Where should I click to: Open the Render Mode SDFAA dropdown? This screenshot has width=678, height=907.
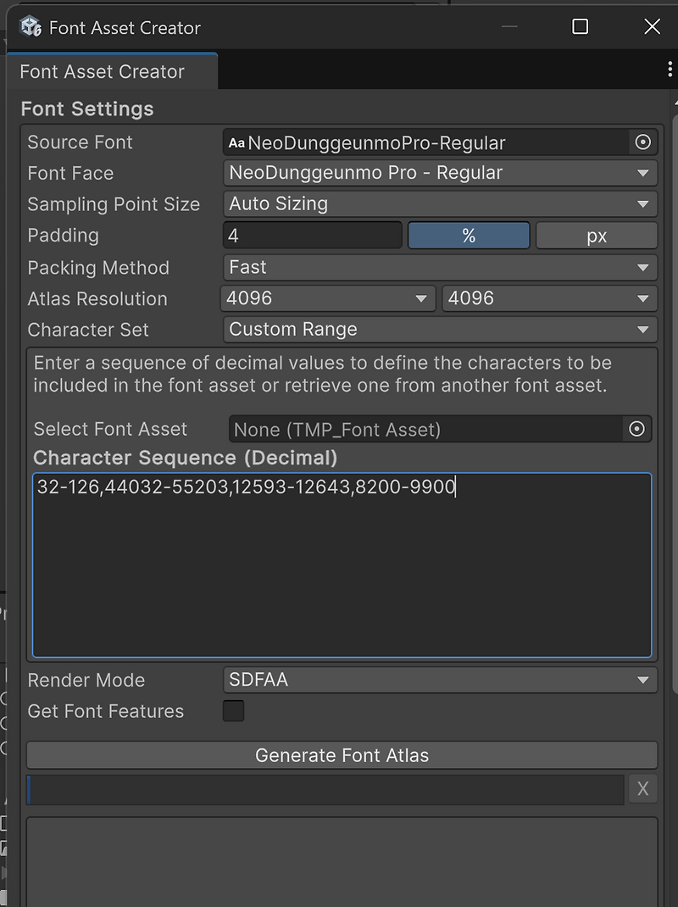click(440, 680)
